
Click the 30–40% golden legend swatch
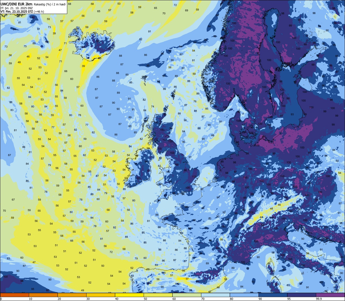[101, 295]
